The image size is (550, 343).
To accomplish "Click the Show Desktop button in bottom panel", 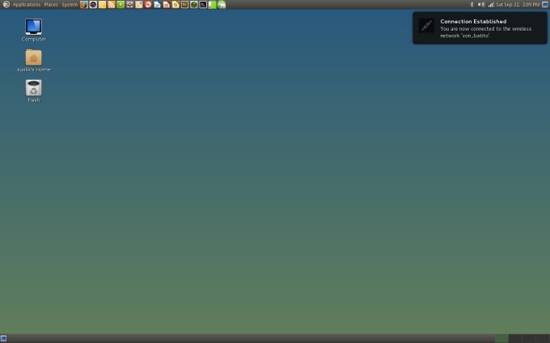I will coord(3,338).
